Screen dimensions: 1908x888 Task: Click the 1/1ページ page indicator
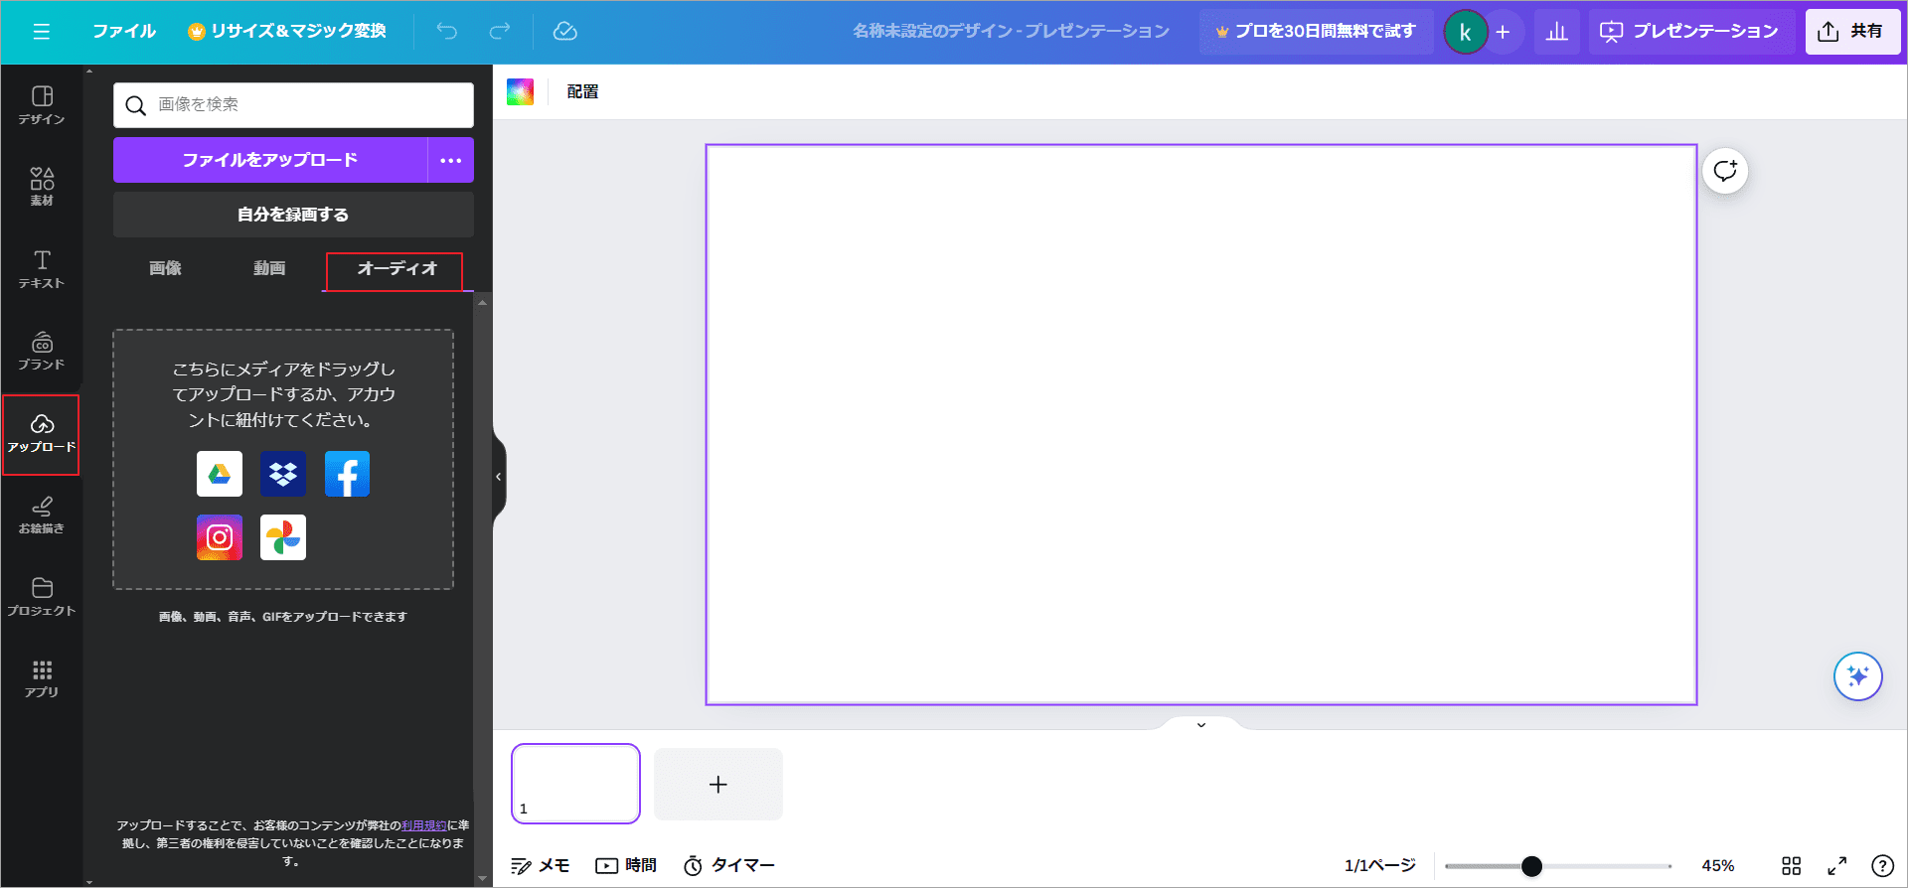point(1380,866)
